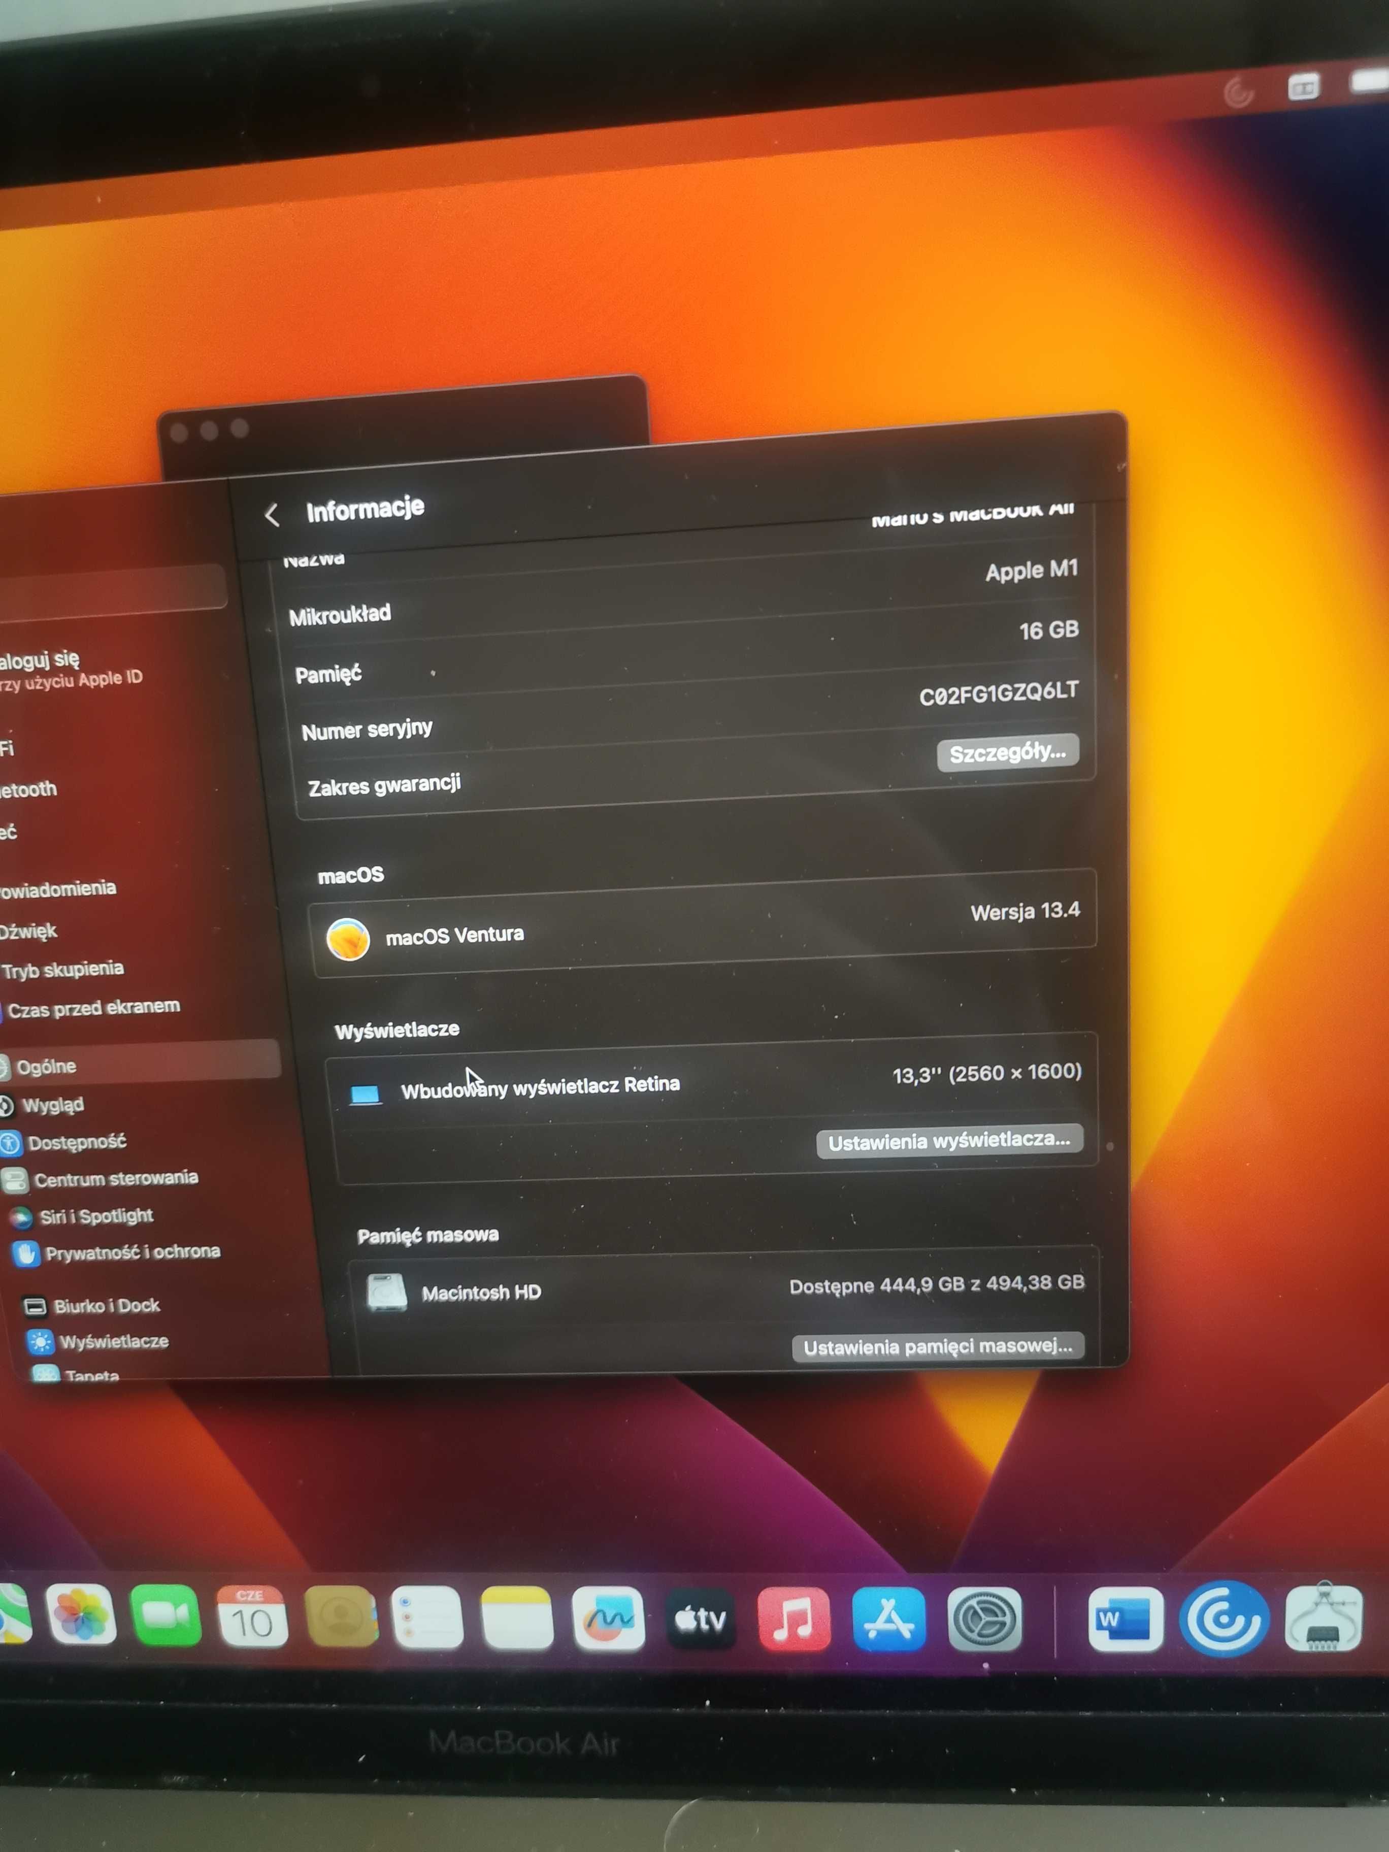Click the Dostępne 444,9 GB z 494,38 GB text

point(936,1284)
